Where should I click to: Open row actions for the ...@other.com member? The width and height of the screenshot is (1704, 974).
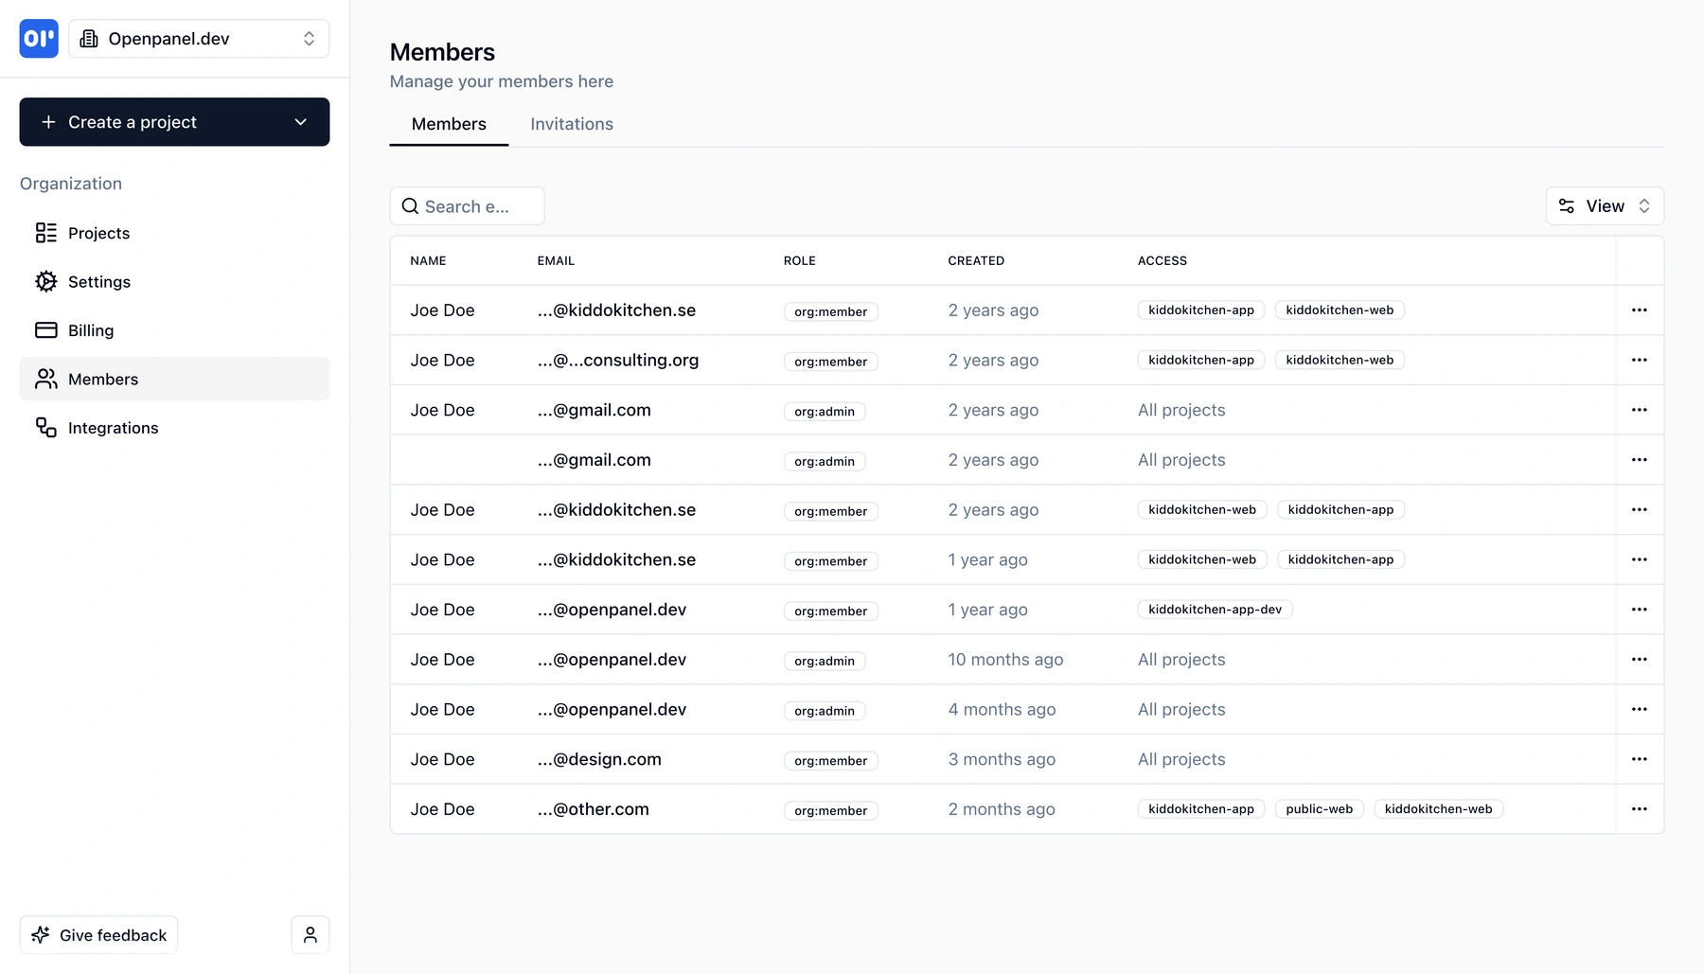1641,809
